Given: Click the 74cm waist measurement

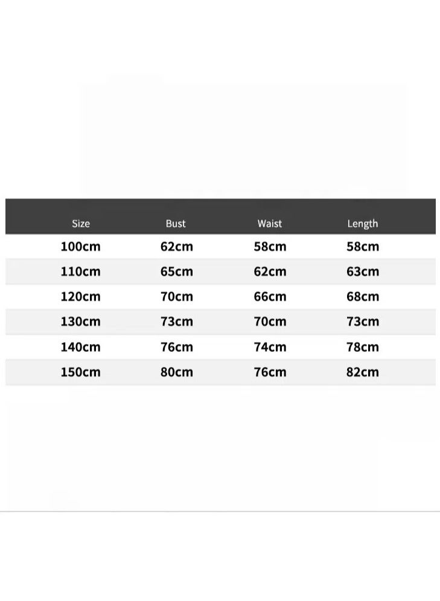Looking at the screenshot, I should click(x=270, y=347).
